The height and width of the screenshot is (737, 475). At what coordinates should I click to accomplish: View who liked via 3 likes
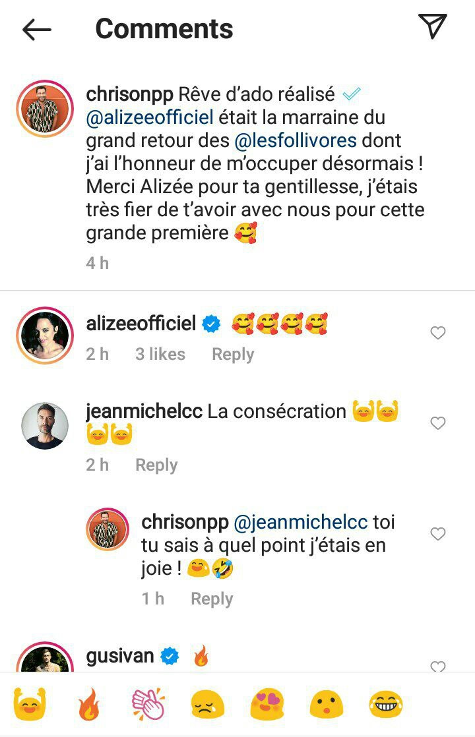160,354
